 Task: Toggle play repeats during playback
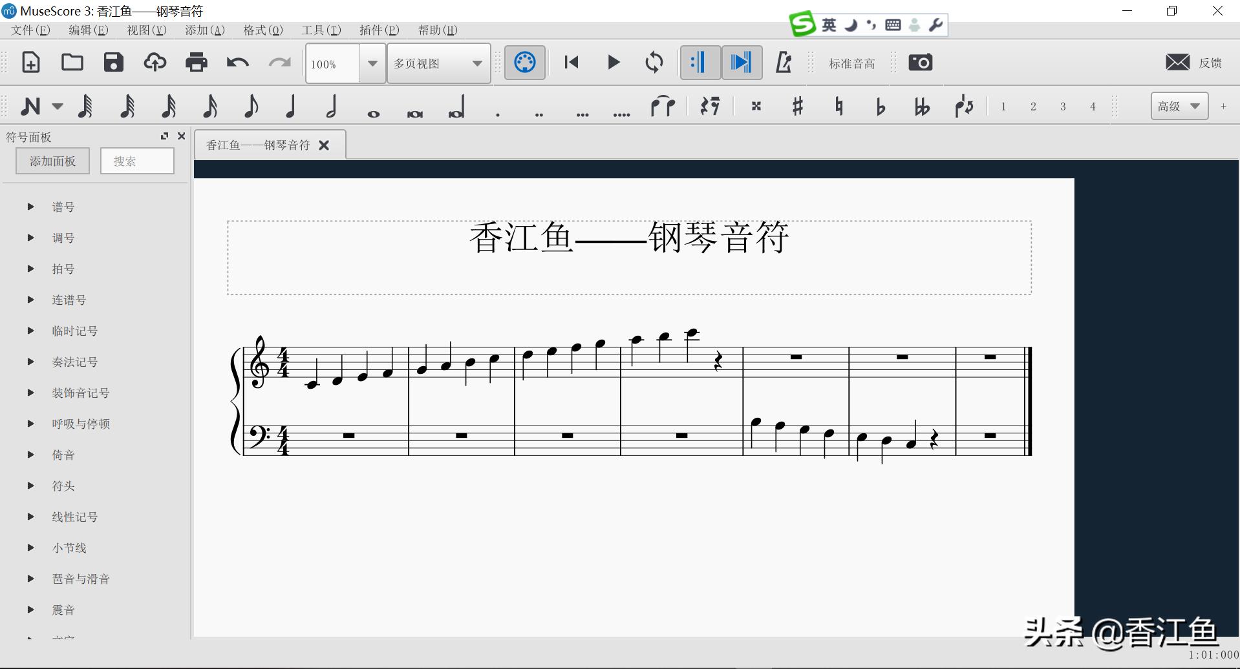[x=700, y=63]
